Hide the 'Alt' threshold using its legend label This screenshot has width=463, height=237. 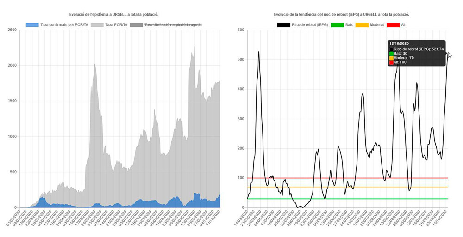point(404,24)
